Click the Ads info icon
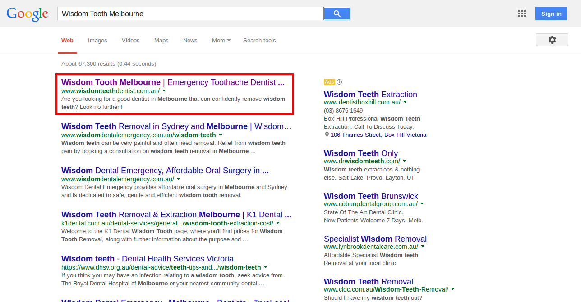Viewport: 581px width, 302px height. pos(339,82)
